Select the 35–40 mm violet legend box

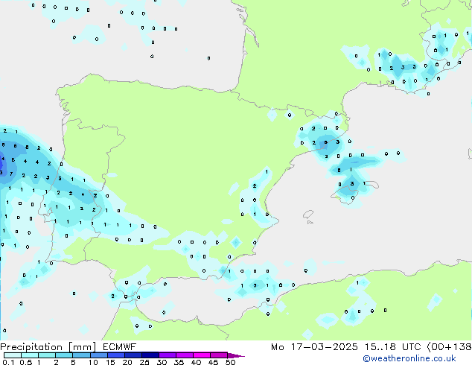tap(184, 355)
